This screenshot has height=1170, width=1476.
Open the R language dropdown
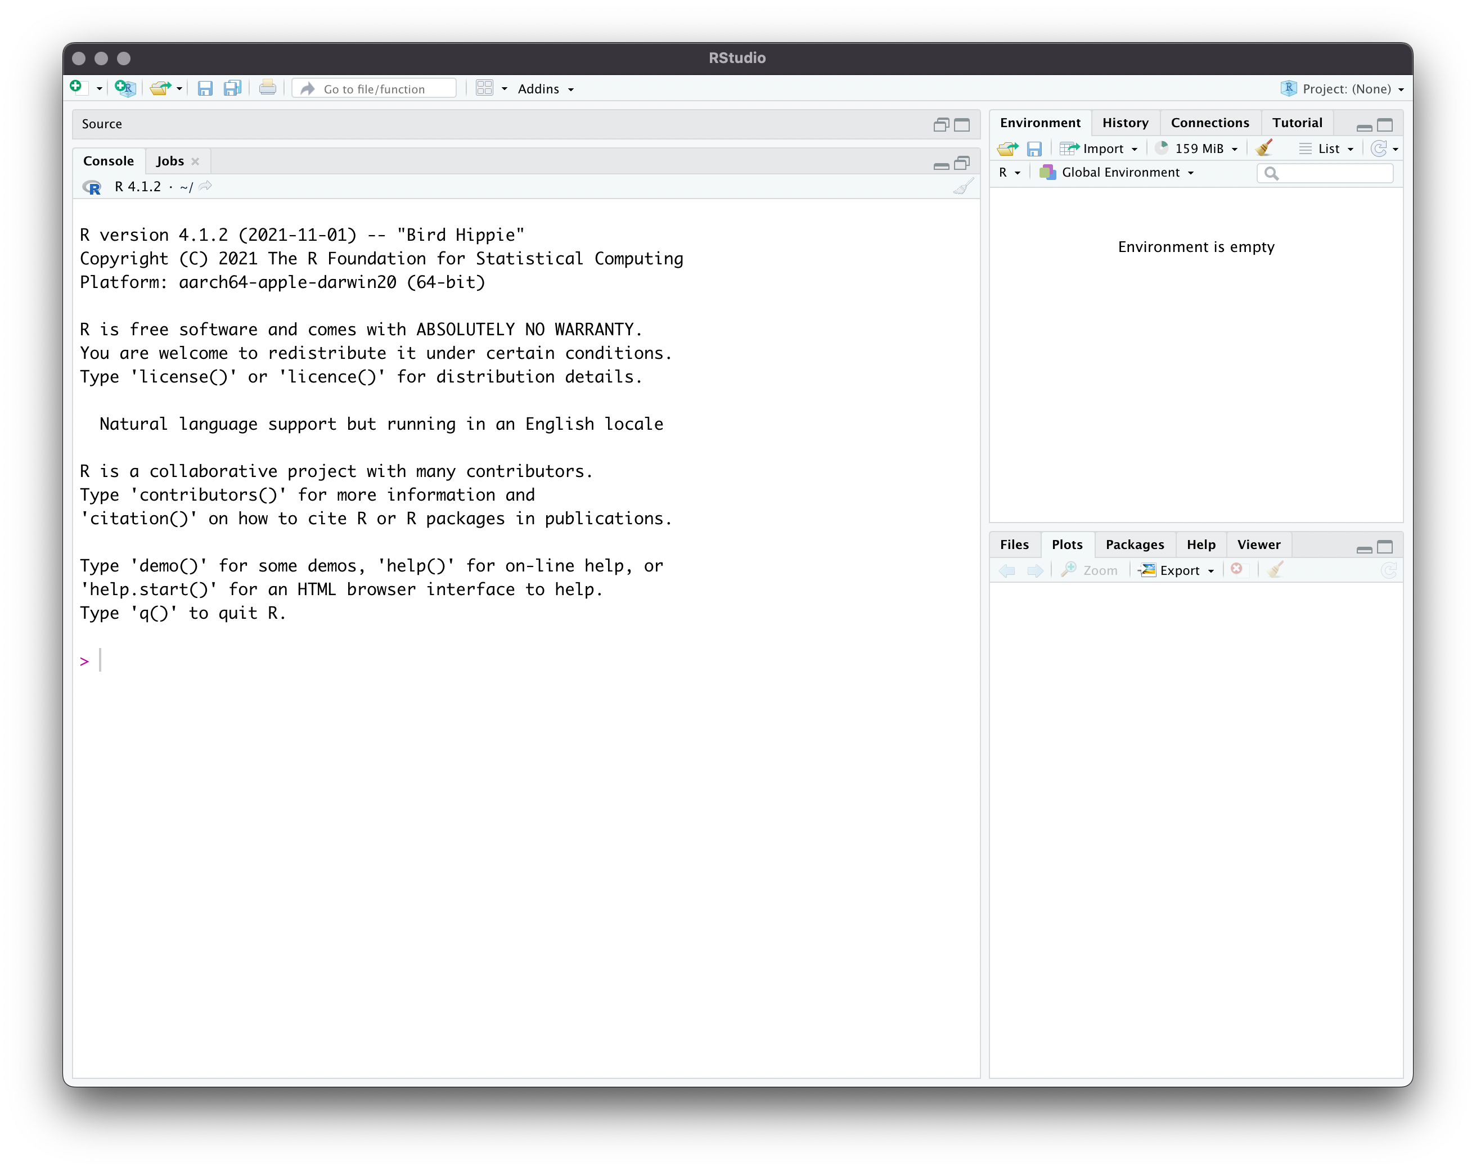coord(1010,173)
